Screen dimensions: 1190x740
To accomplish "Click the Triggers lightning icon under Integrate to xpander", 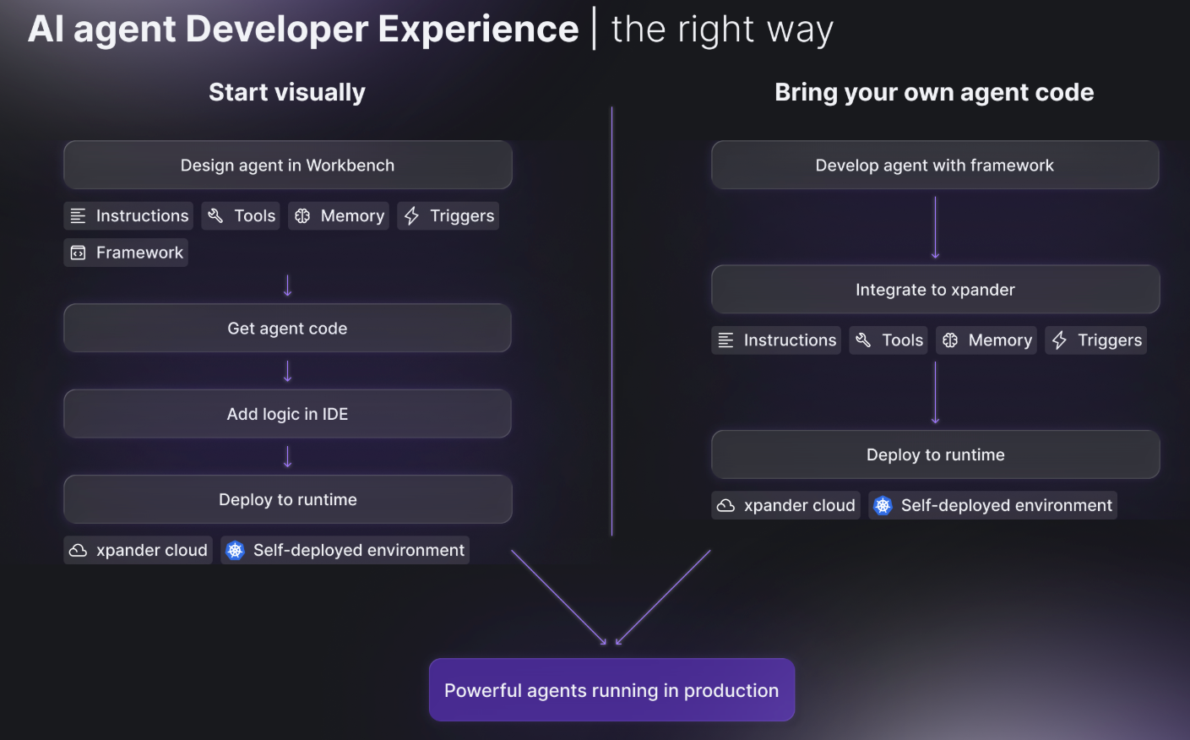I will pos(1059,340).
